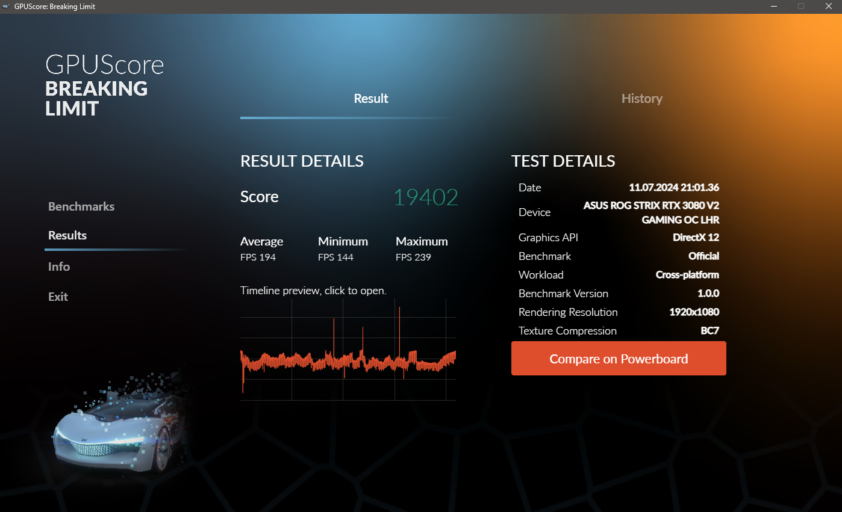
Task: Click the GPUScore app icon in title bar
Action: pyautogui.click(x=7, y=7)
